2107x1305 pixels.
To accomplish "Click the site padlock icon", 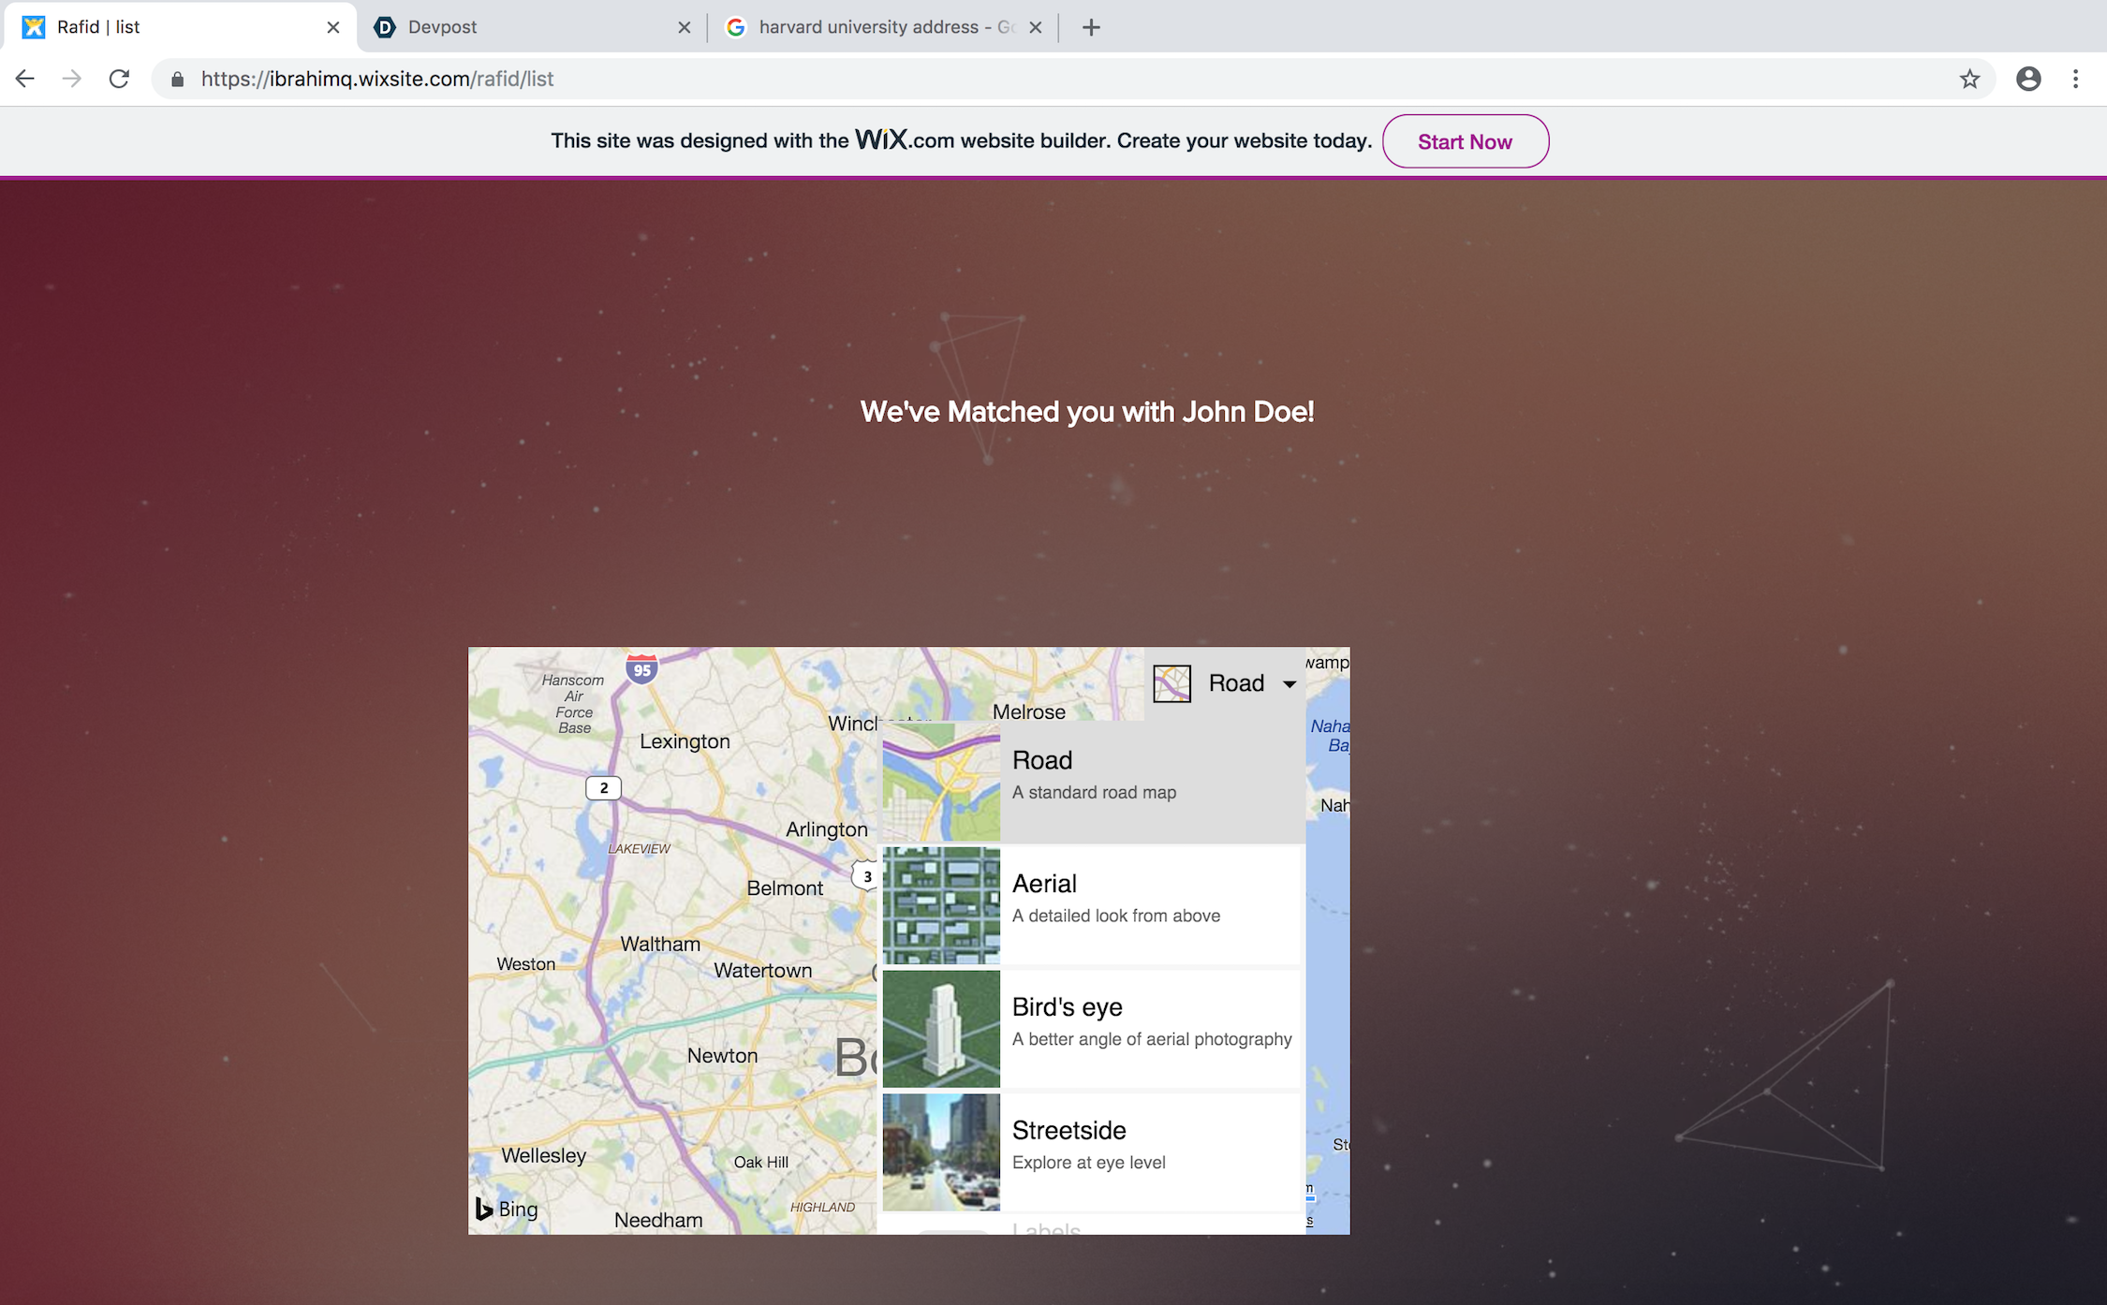I will pyautogui.click(x=178, y=80).
